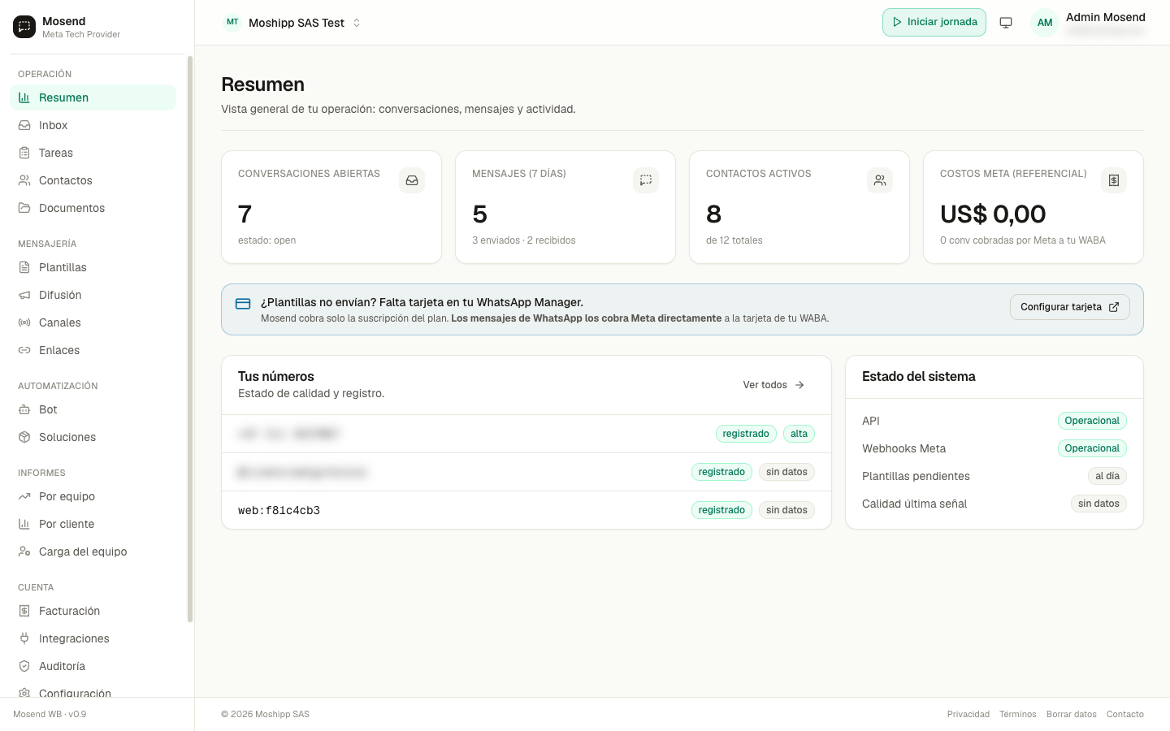Viewport: 1170px width, 731px height.
Task: Start shift with Iniciar jornada button
Action: coord(934,23)
